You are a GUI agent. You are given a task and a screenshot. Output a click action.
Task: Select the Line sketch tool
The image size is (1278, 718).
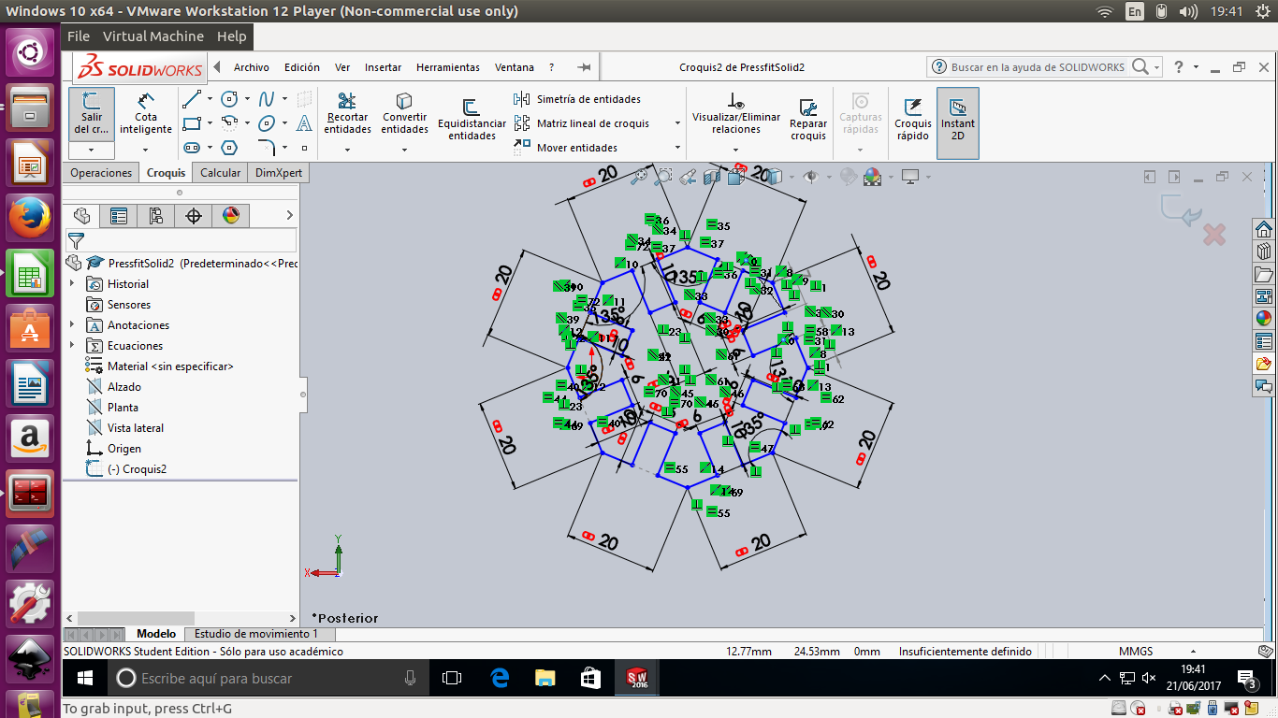click(x=192, y=99)
